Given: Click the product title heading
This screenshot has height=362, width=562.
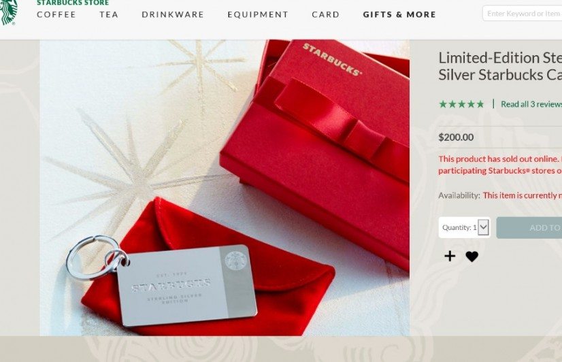Looking at the screenshot, I should coord(500,66).
